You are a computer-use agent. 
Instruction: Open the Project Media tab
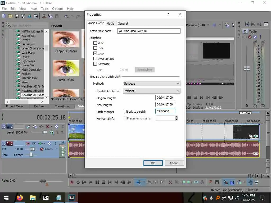click(x=15, y=106)
